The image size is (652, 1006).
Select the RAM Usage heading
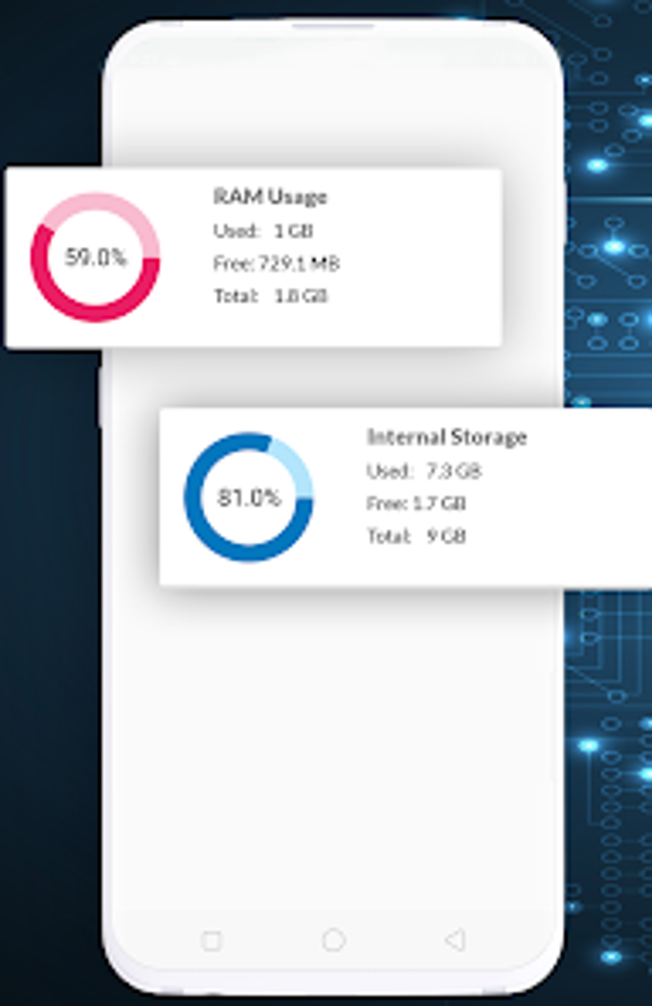[270, 196]
